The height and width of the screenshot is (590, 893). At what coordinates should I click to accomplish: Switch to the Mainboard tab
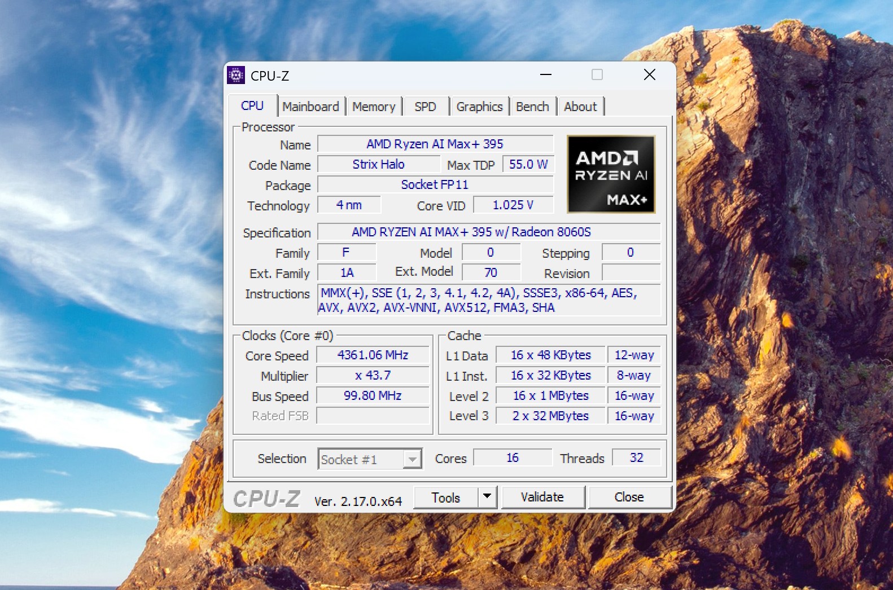pyautogui.click(x=311, y=107)
